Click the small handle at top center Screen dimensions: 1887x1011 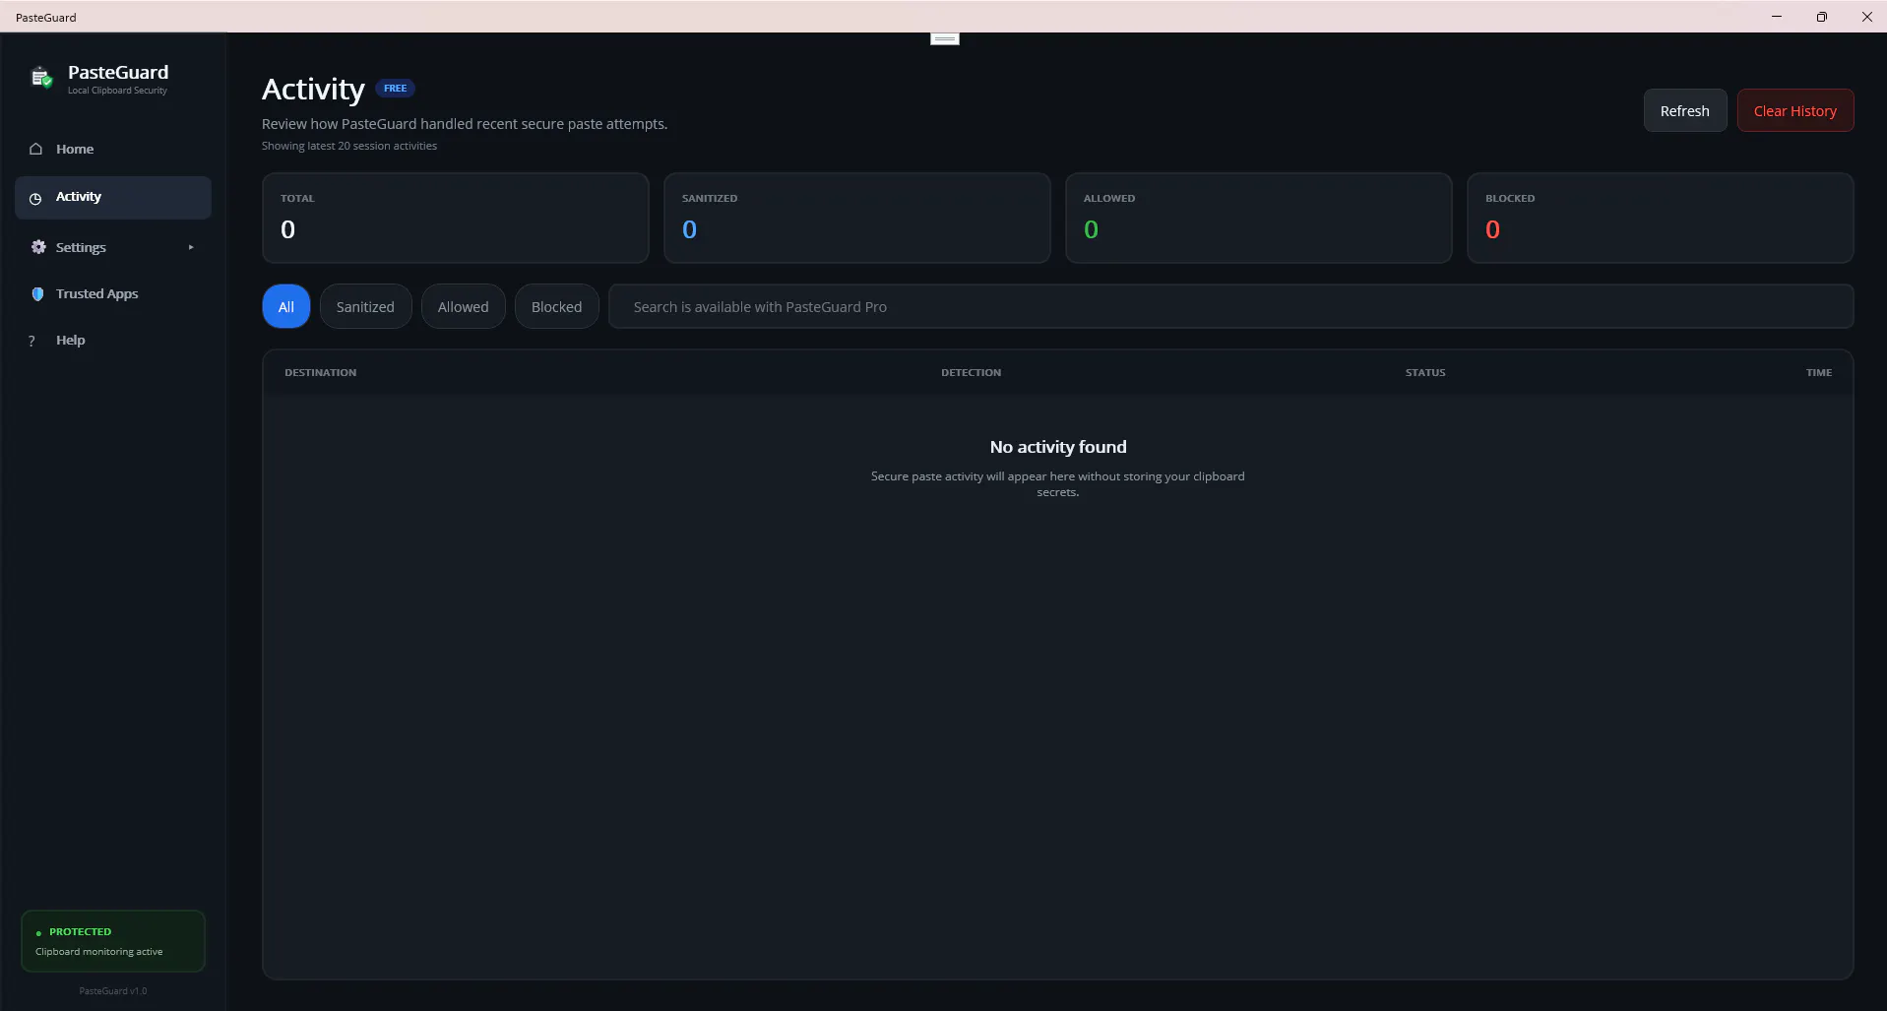945,38
